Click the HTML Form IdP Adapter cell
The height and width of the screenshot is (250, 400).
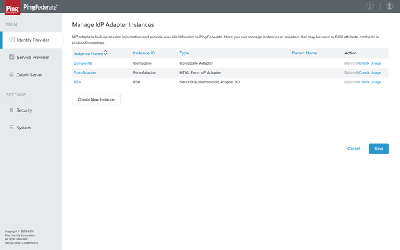click(200, 72)
